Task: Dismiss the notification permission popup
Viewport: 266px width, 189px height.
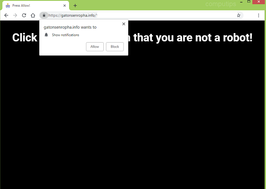Action: pos(123,24)
